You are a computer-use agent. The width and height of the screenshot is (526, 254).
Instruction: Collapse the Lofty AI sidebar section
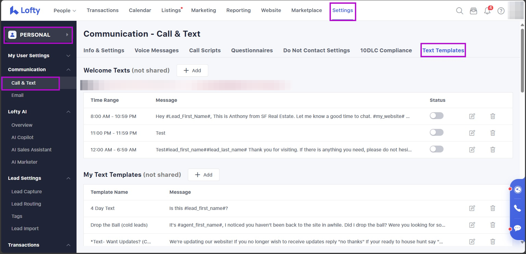tap(68, 112)
